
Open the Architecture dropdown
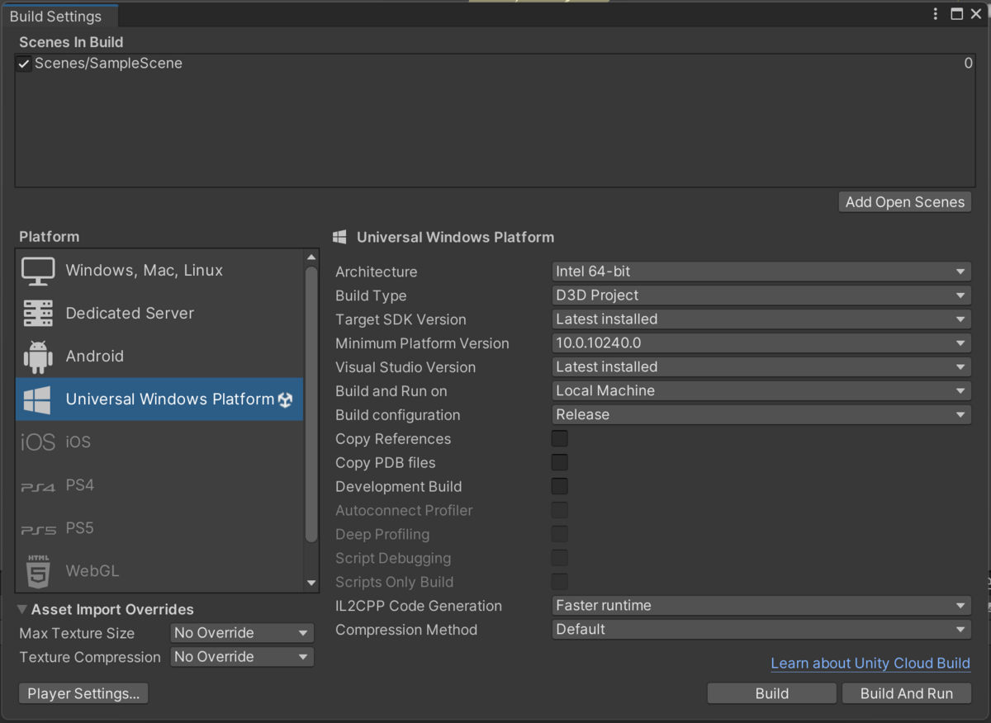tap(761, 271)
